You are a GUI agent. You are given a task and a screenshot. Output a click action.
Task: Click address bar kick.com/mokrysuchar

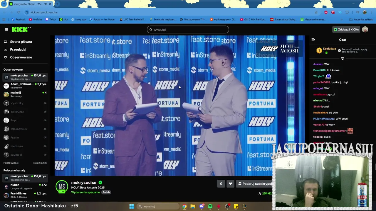tap(44, 12)
